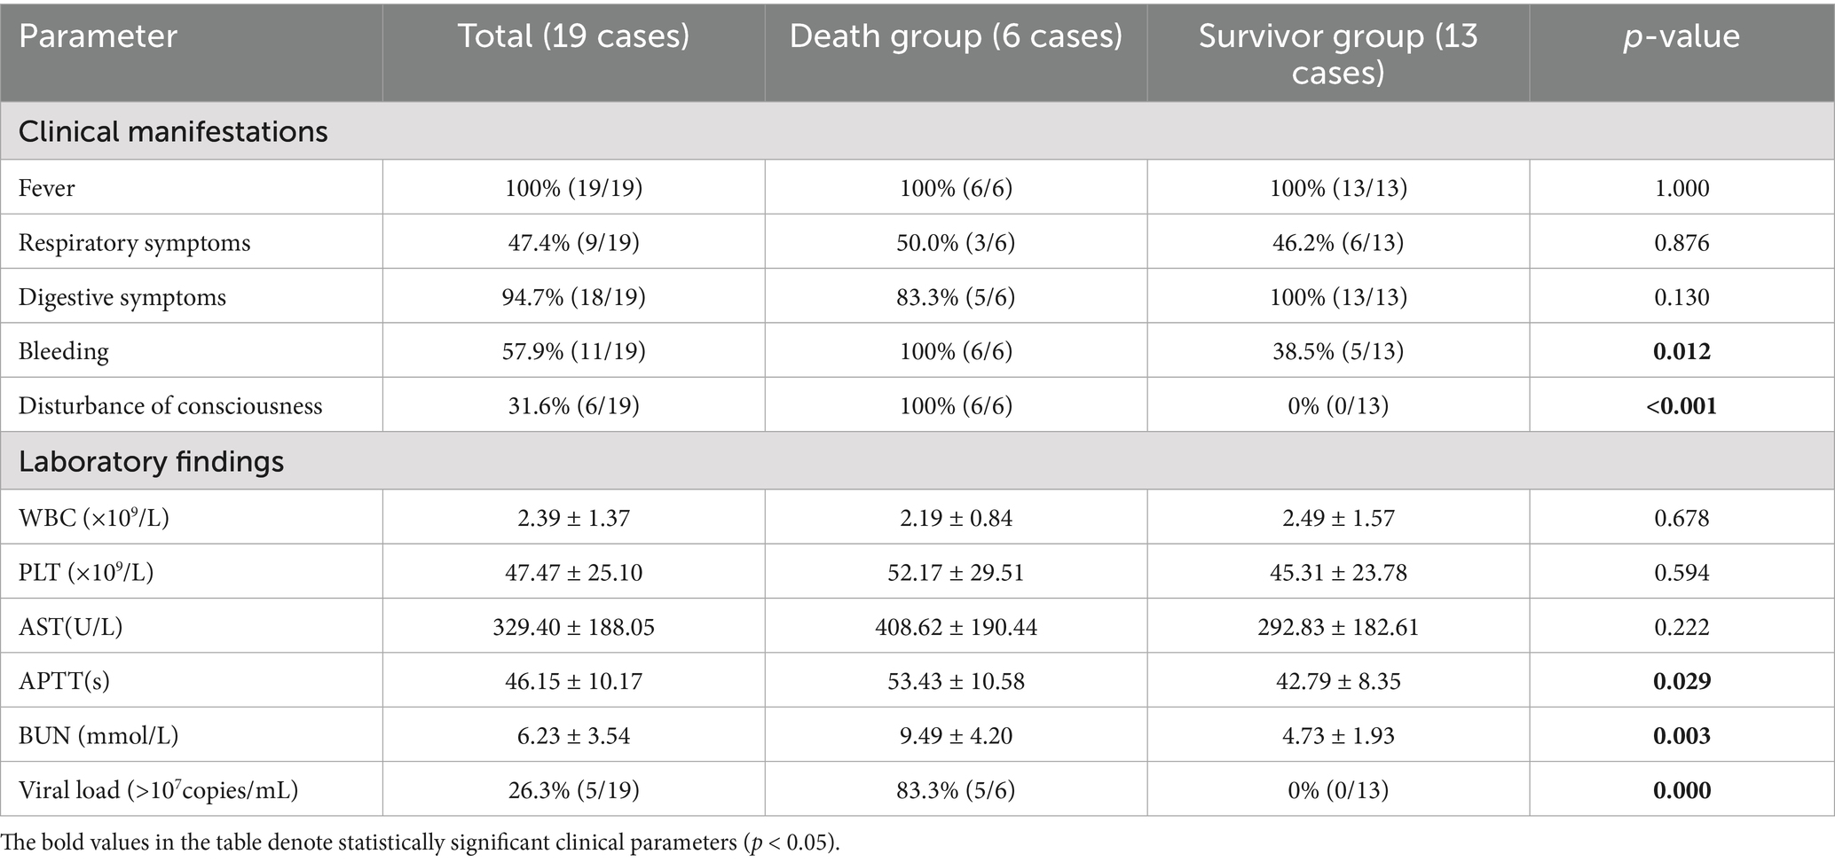1835x862 pixels.
Task: Select the Fever row label
Action: 47,188
